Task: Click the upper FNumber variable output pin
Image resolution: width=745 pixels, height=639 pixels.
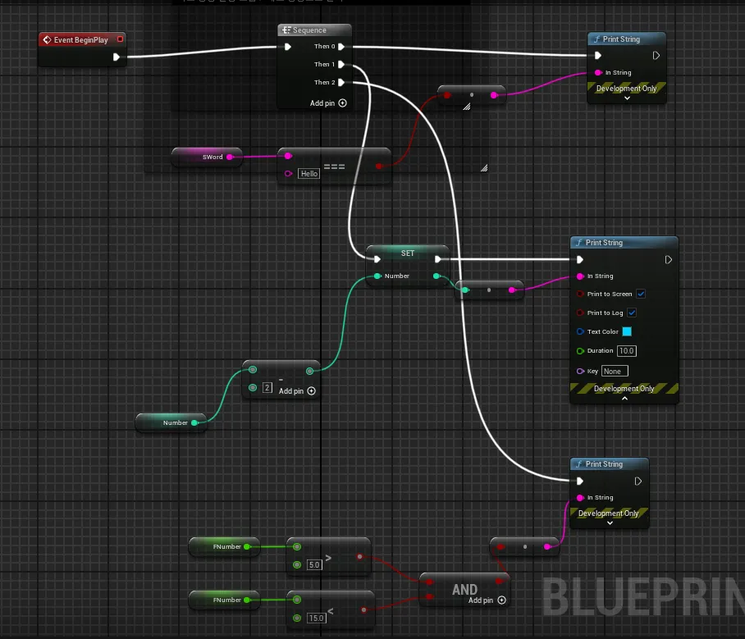Action: [x=247, y=547]
